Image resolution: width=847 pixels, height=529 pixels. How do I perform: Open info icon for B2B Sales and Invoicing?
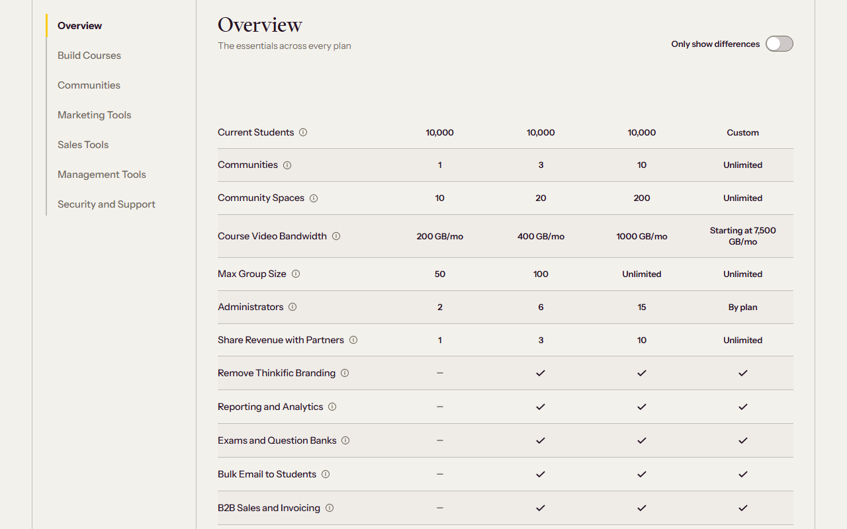(x=330, y=508)
